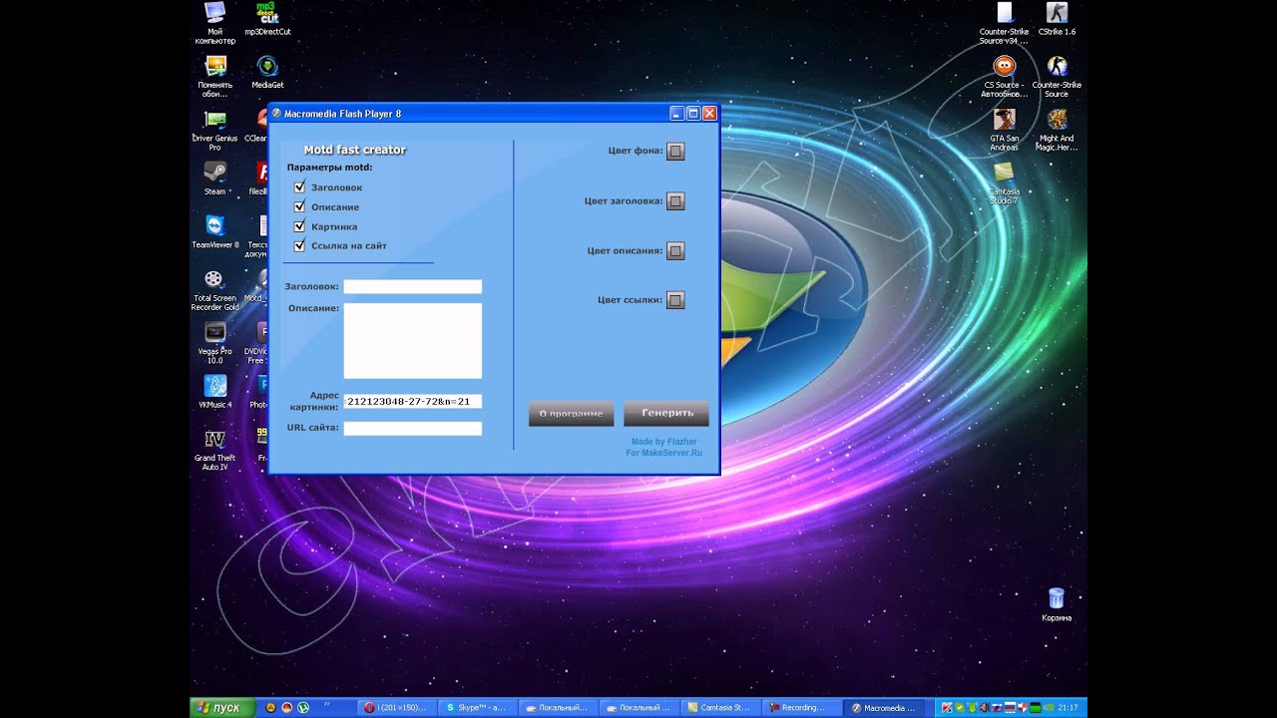Click the first orange quick launch icon
The image size is (1277, 718).
point(269,707)
